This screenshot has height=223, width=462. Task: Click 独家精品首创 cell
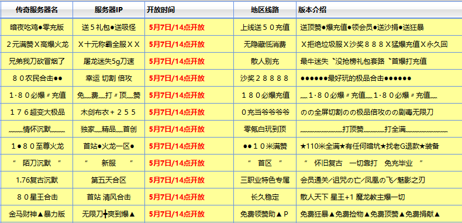click(x=109, y=129)
